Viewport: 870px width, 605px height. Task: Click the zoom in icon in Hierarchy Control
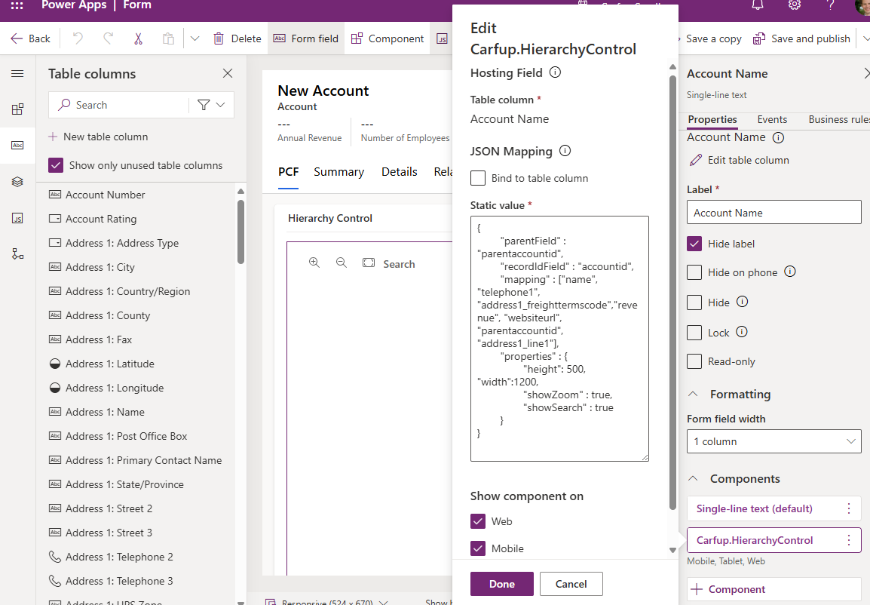click(x=314, y=263)
